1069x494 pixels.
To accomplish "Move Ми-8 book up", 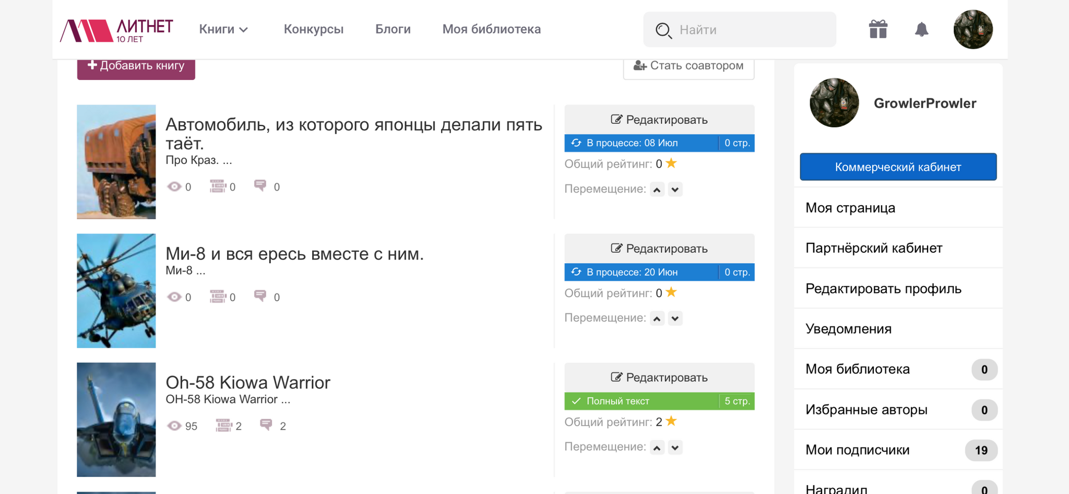I will pos(657,319).
